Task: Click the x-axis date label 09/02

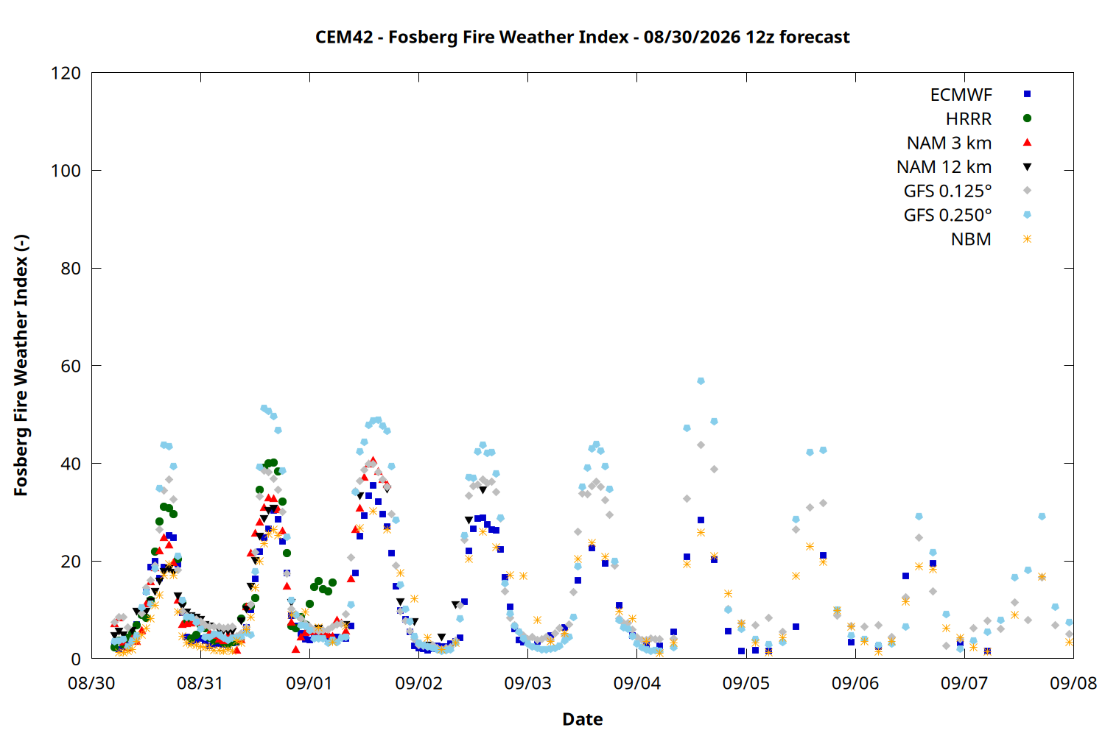Action: tap(418, 683)
